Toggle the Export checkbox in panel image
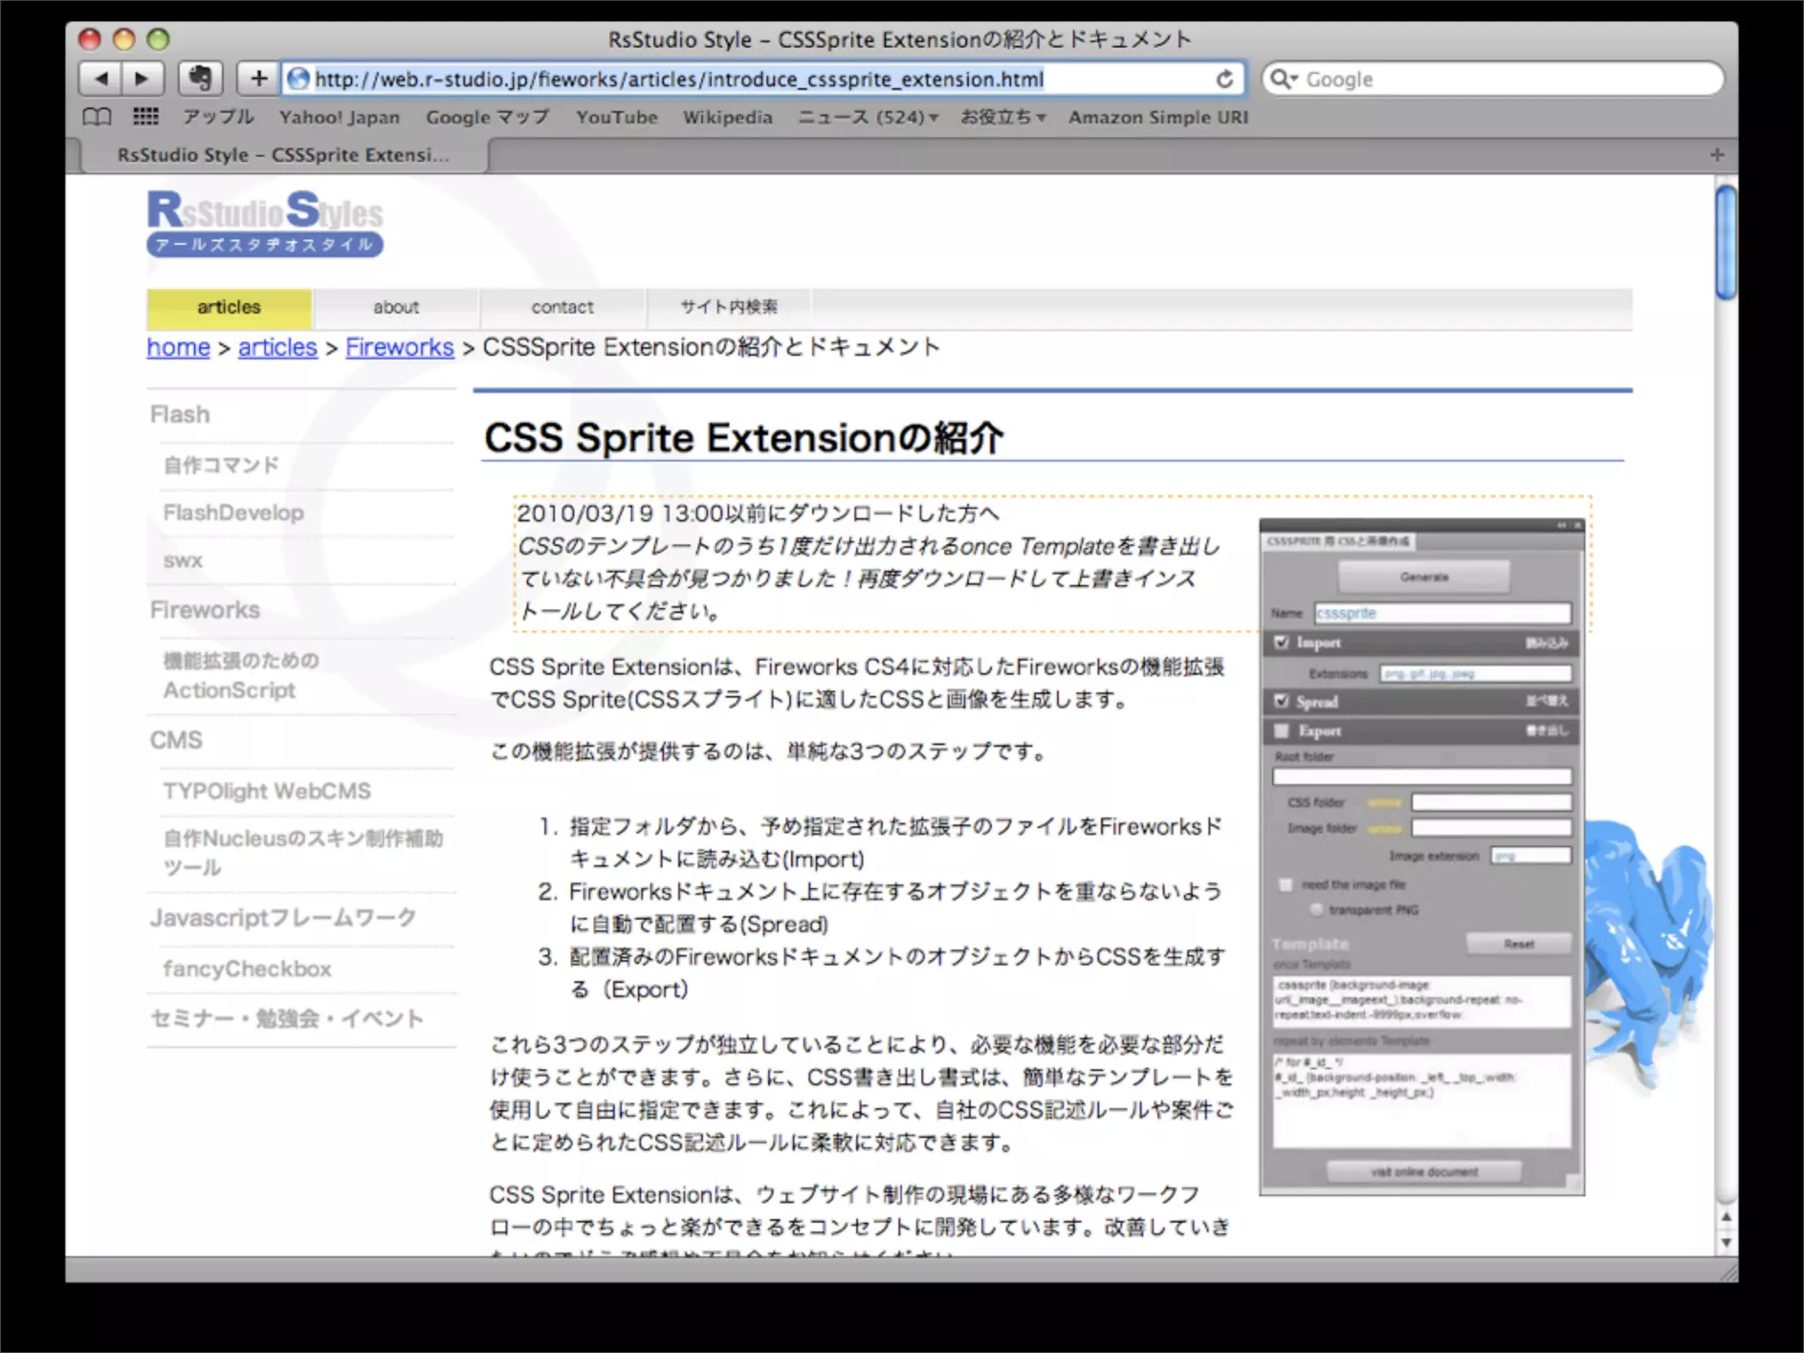This screenshot has height=1353, width=1804. coord(1282,730)
